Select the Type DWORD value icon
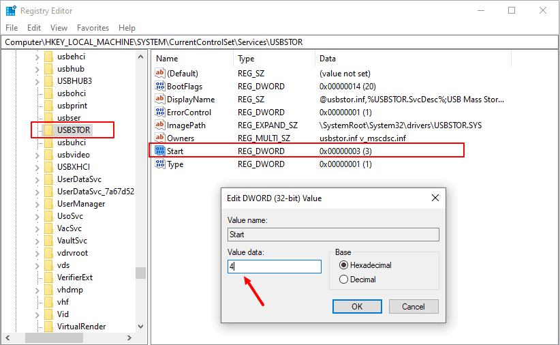The width and height of the screenshot is (560, 345). (x=159, y=164)
